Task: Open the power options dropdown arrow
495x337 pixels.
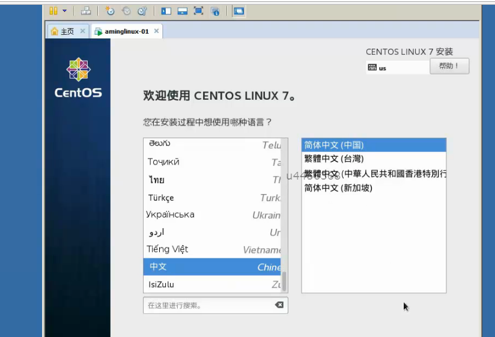Action: [x=65, y=11]
